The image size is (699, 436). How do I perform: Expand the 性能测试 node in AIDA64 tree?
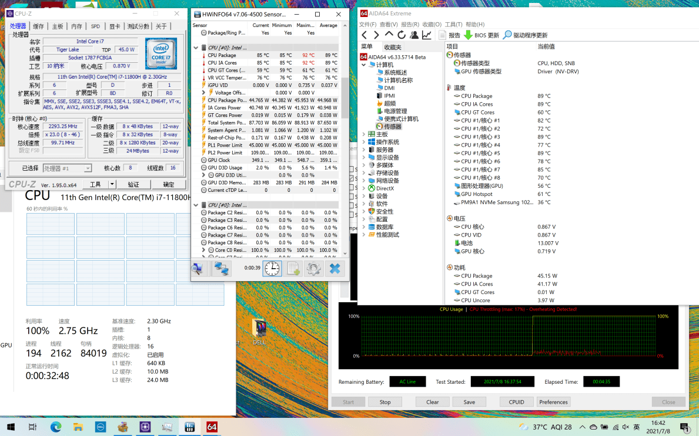[363, 235]
